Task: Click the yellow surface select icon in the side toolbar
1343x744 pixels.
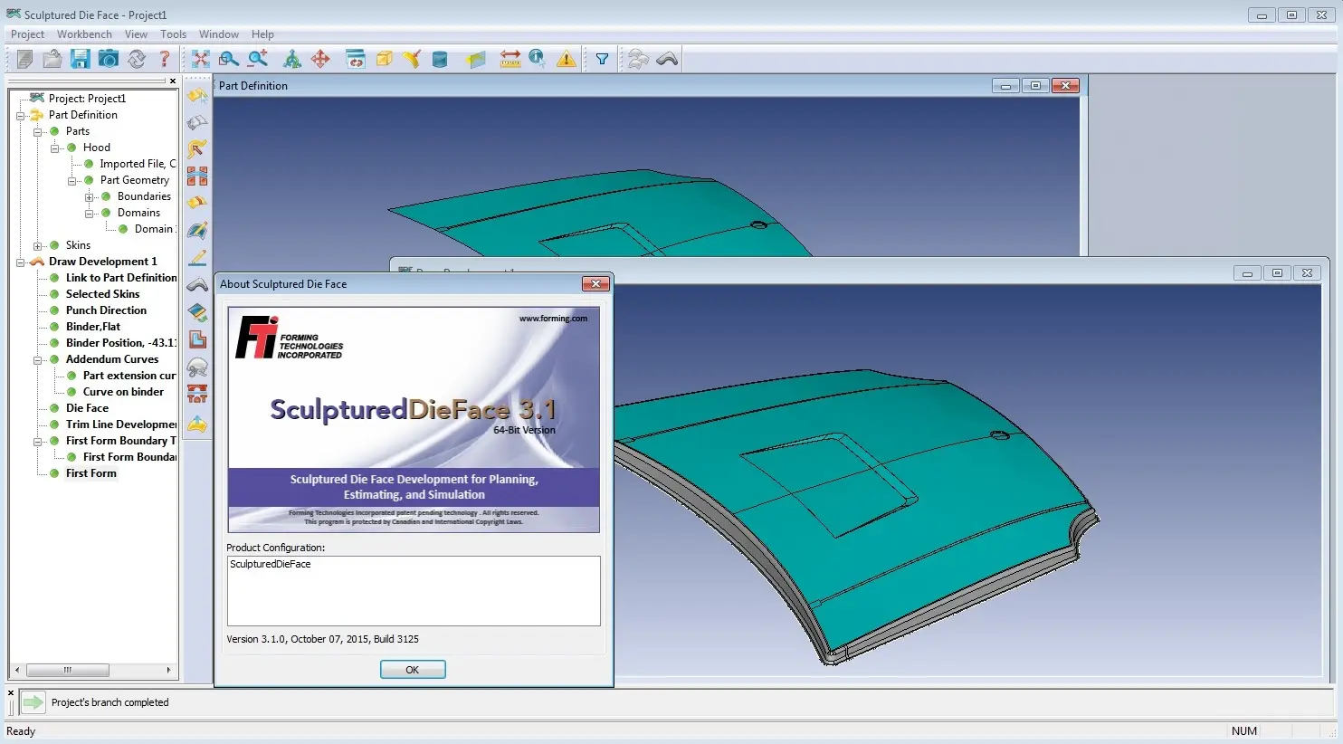Action: [197, 95]
